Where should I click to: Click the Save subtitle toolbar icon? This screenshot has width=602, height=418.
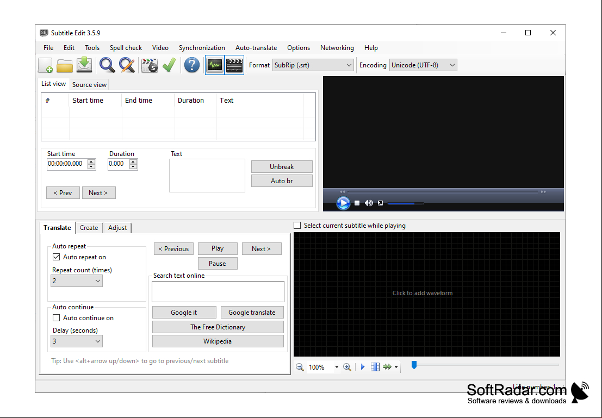84,65
